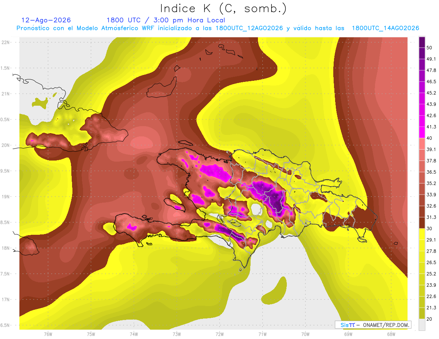The width and height of the screenshot is (439, 339).
Task: Select the colorbar label '40'
Action: tap(429, 138)
